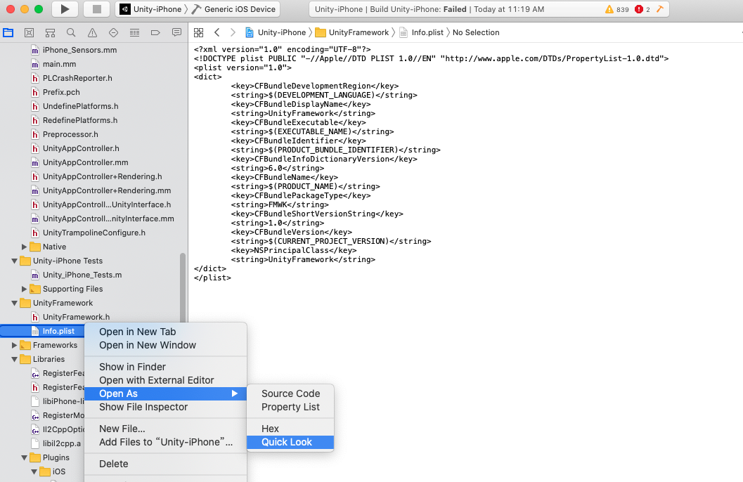Open as Source Code in the submenu
This screenshot has height=482, width=743.
(290, 393)
